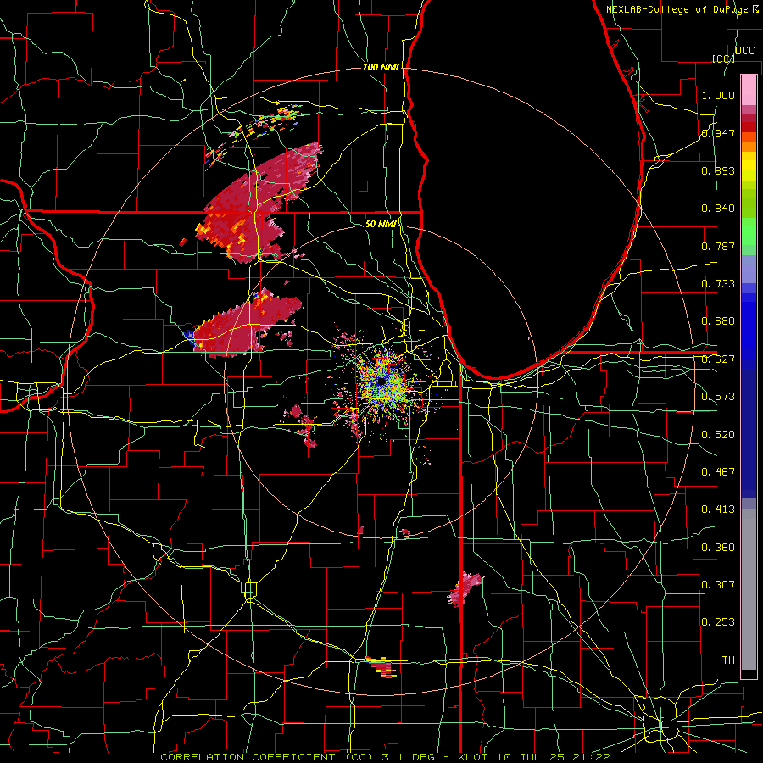The width and height of the screenshot is (763, 763).
Task: Pick the gray low-value color bar segment
Action: click(x=749, y=589)
